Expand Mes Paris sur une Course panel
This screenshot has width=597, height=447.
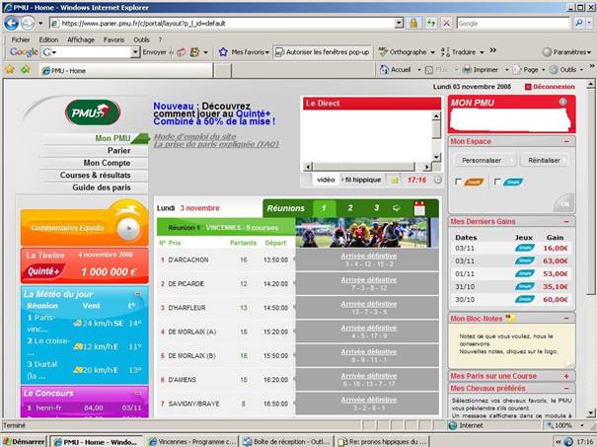pos(566,376)
